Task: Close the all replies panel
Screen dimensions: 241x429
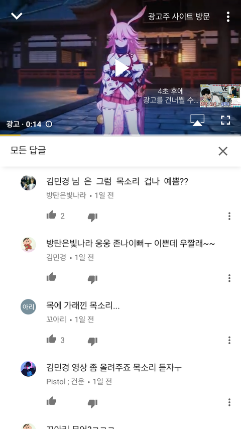Action: pos(223,151)
